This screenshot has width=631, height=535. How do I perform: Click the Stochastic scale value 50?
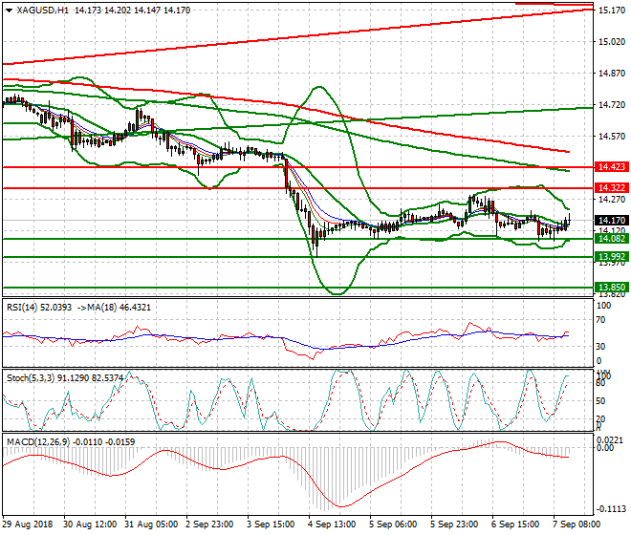click(600, 401)
